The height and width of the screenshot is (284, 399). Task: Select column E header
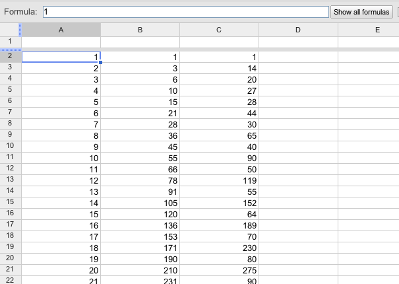click(x=369, y=30)
